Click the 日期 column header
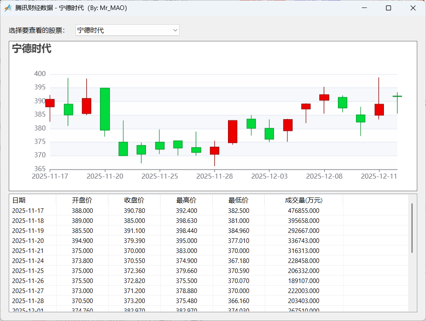426x321 pixels. pos(19,200)
